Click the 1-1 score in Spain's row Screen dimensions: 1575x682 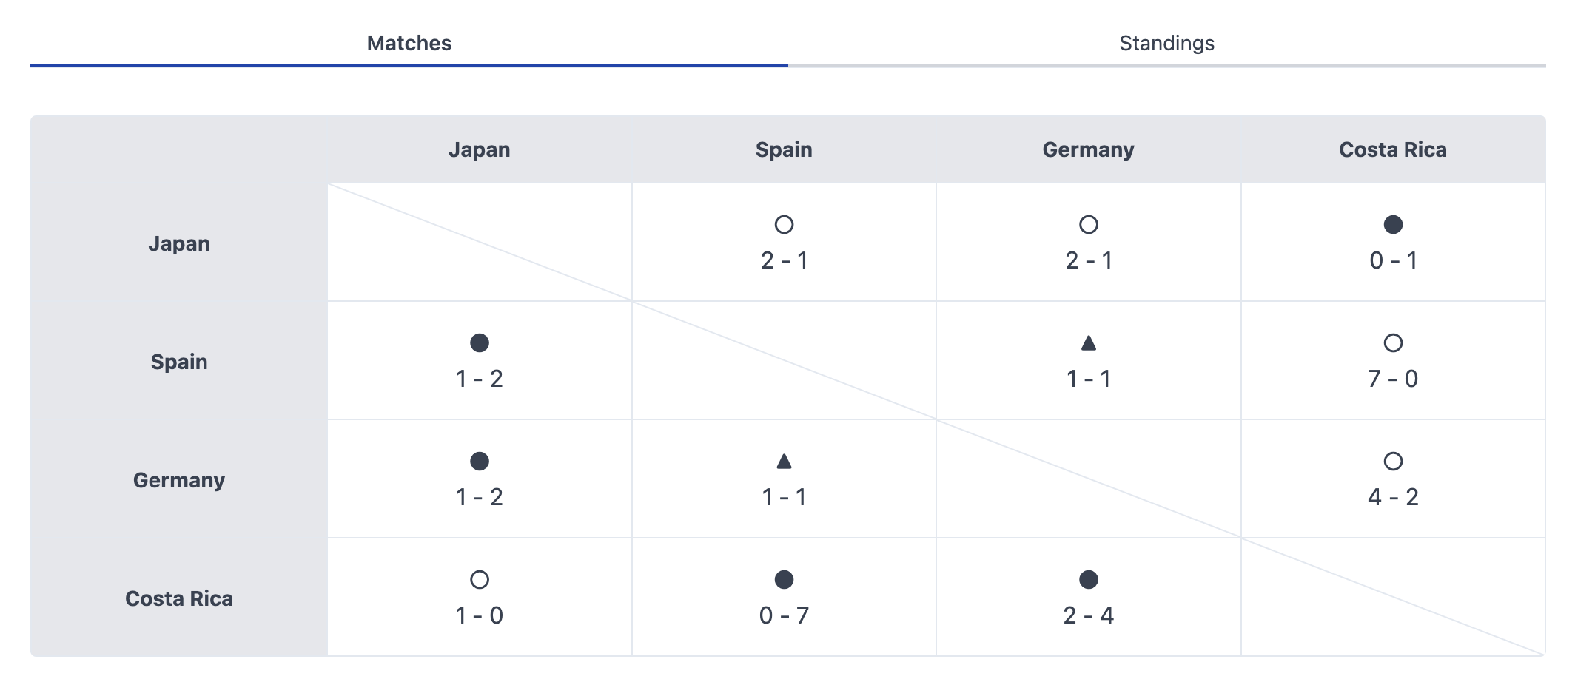click(x=1088, y=379)
